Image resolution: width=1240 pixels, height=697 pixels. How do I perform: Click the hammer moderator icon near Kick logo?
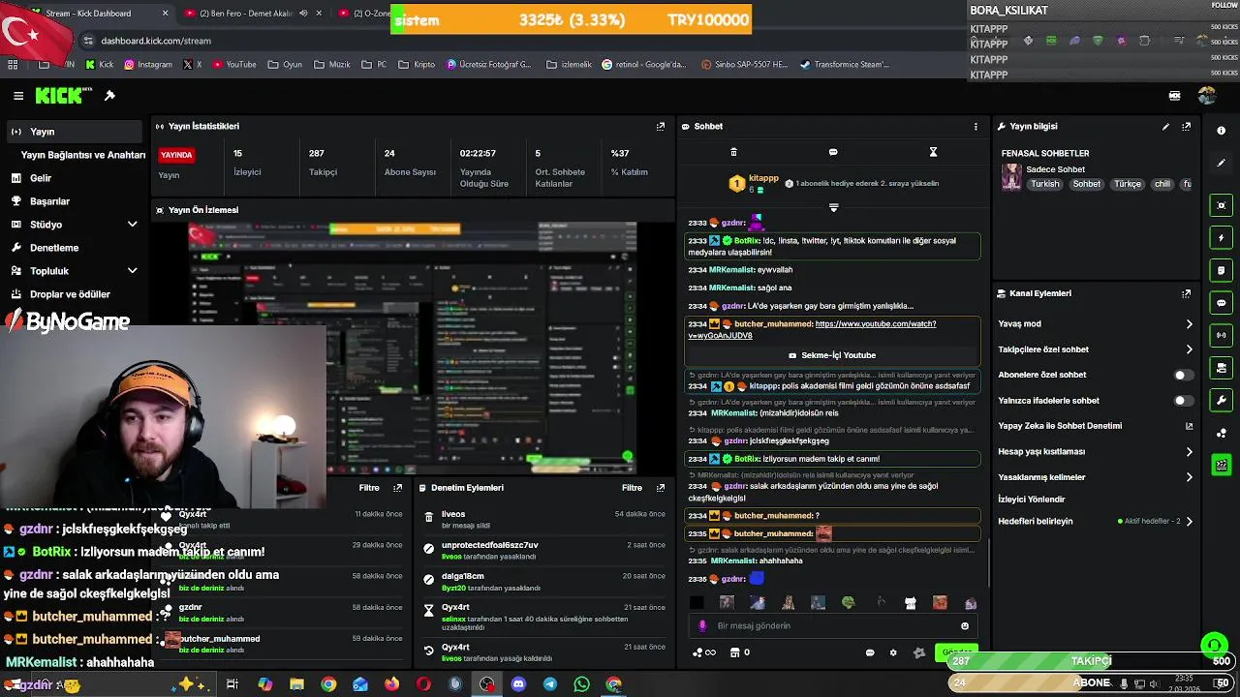109,96
